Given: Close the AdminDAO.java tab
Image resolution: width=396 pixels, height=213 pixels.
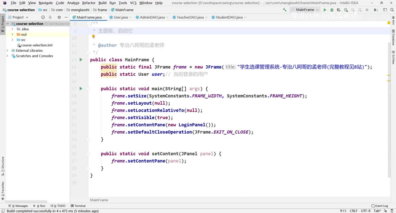Looking at the screenshot, I should point(168,17).
